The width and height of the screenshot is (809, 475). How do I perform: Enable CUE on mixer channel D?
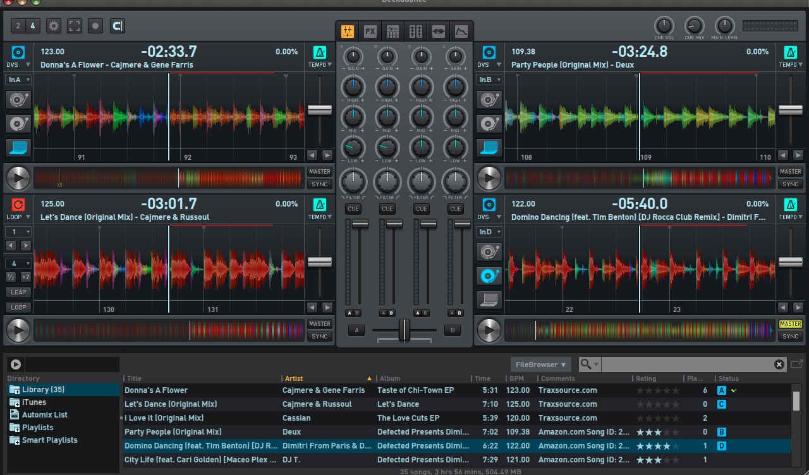[x=456, y=209]
